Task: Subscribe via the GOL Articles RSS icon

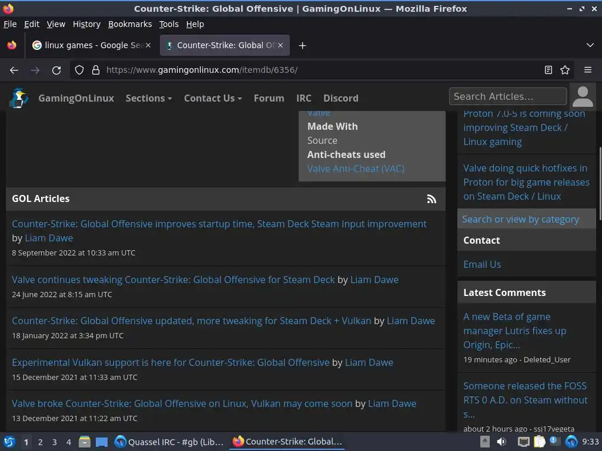Action: point(432,198)
